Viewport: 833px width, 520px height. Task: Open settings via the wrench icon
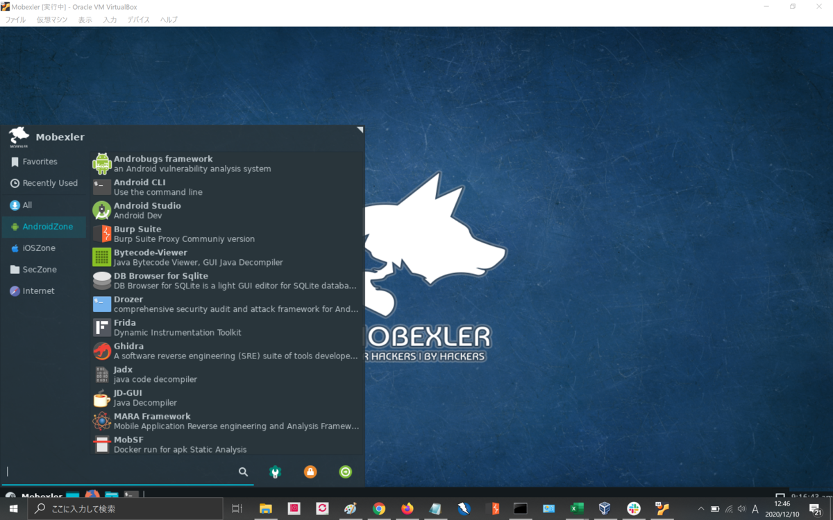point(276,472)
